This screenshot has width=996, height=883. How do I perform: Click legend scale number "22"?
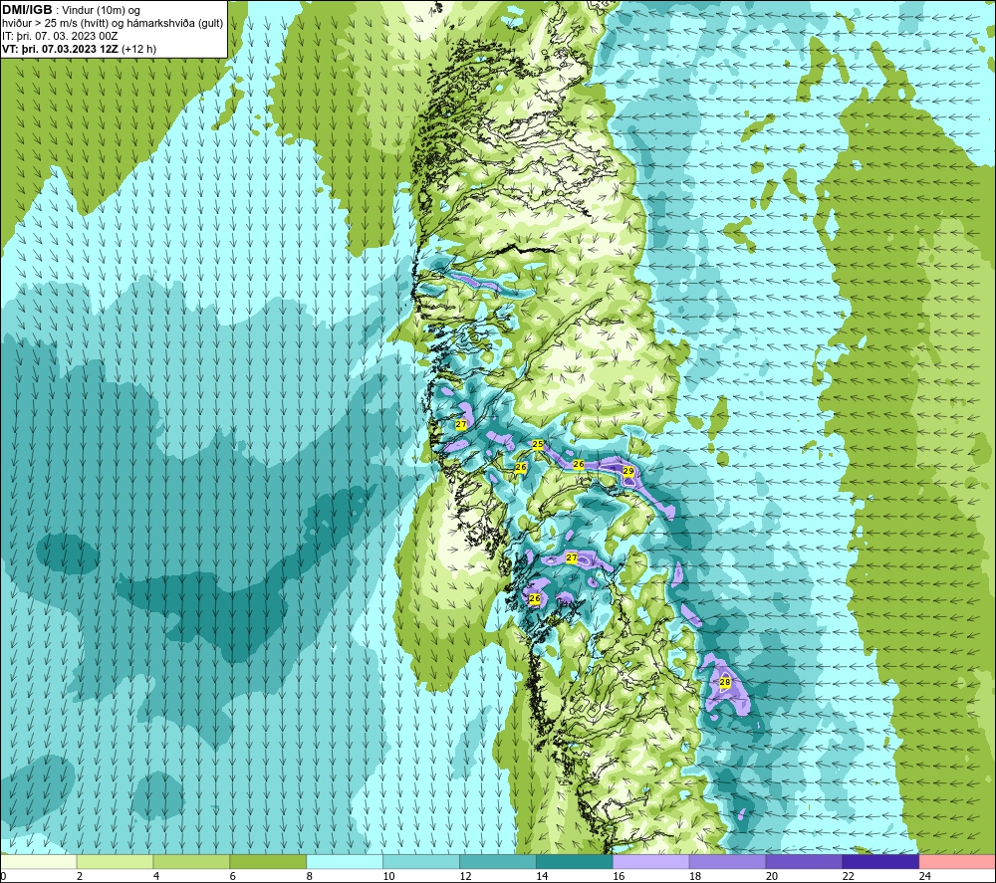[848, 876]
